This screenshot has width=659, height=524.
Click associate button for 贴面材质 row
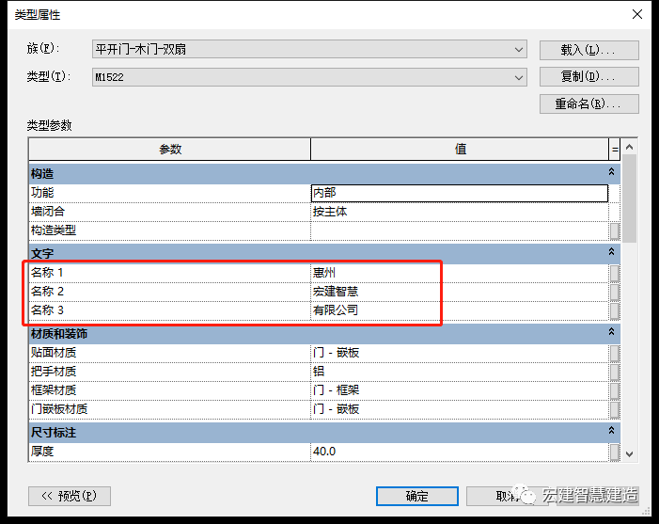point(615,354)
